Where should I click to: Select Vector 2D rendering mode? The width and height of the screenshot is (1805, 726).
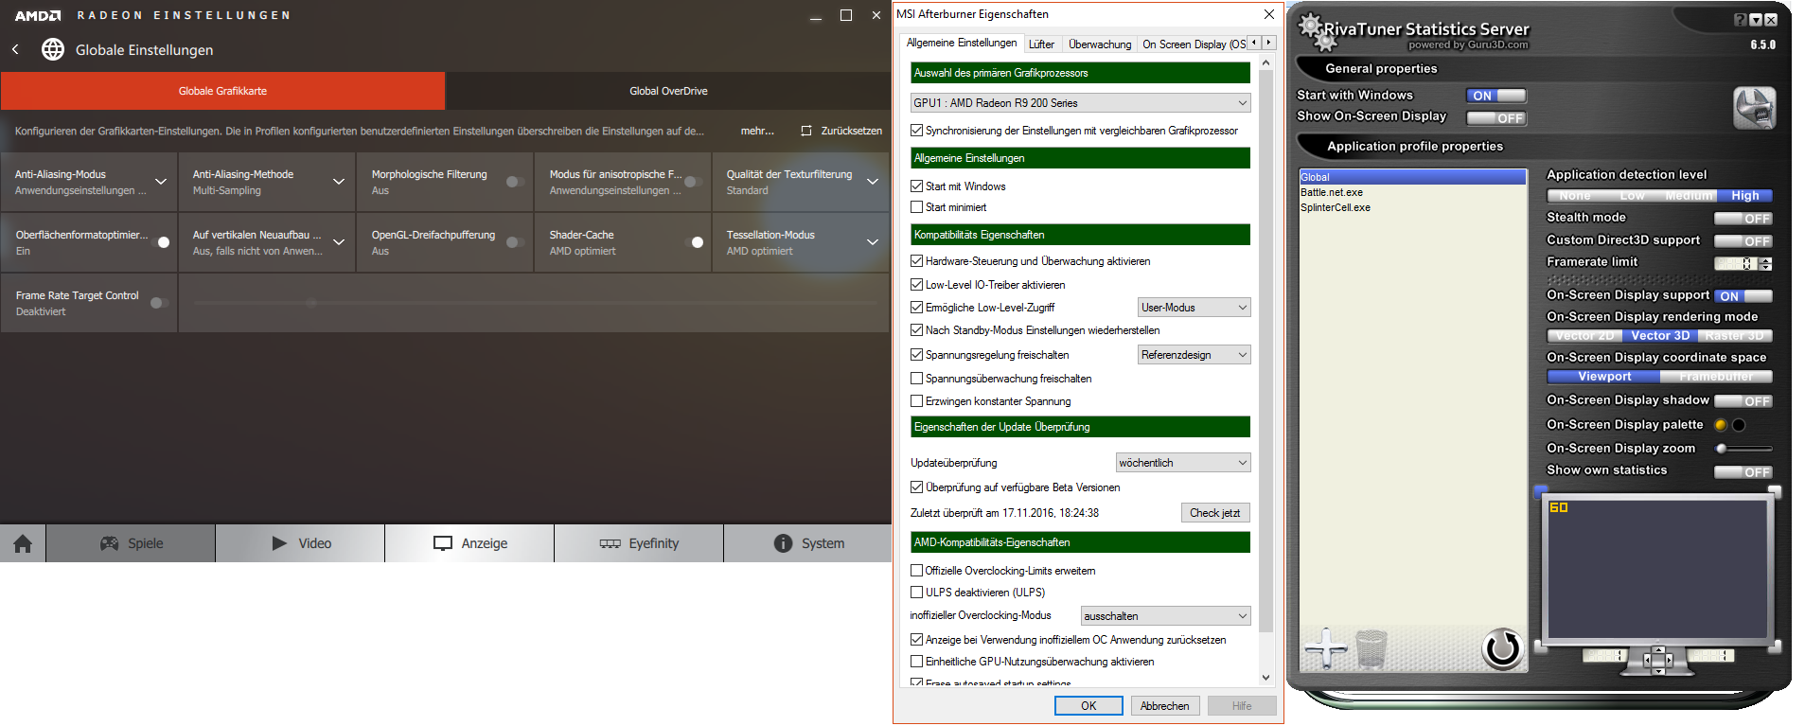[1584, 336]
